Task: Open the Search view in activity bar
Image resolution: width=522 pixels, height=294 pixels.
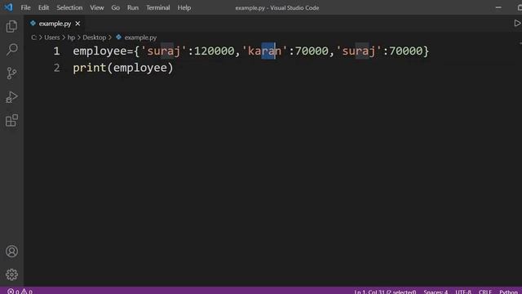Action: pyautogui.click(x=11, y=50)
